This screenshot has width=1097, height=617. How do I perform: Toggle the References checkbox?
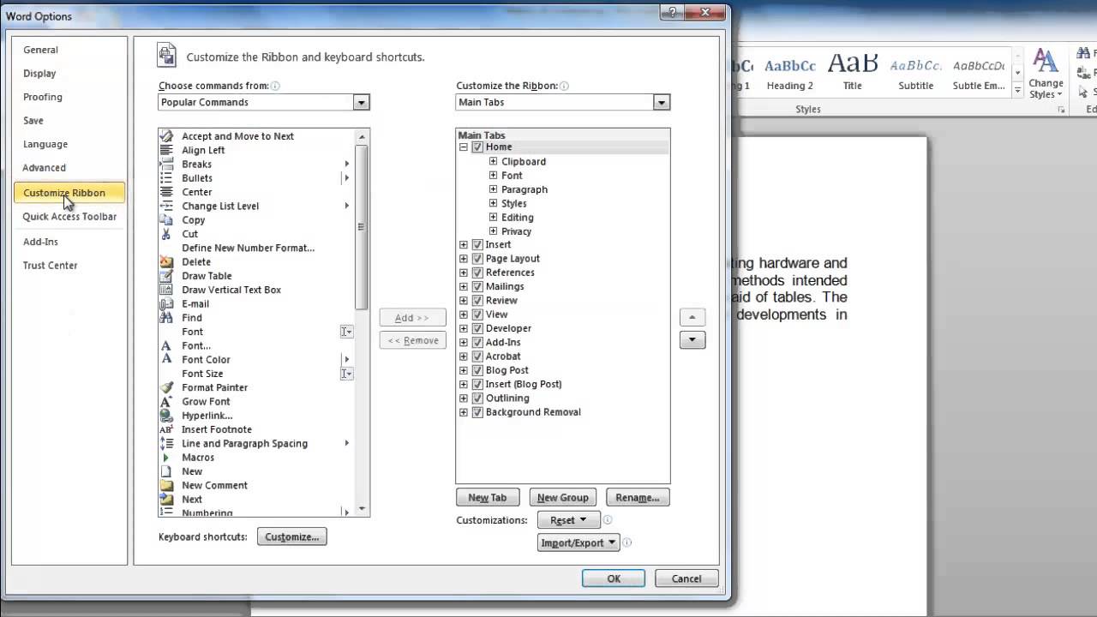[x=477, y=273]
